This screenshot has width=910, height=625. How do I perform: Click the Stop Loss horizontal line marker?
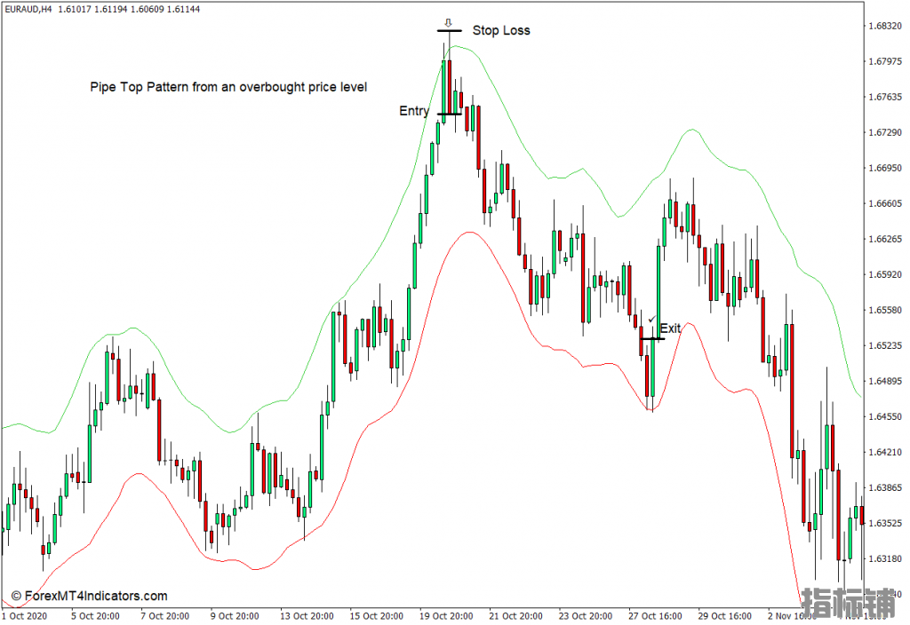pyautogui.click(x=450, y=30)
